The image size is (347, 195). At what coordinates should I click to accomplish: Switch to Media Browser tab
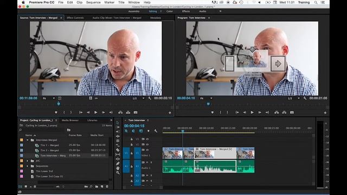pyautogui.click(x=70, y=120)
